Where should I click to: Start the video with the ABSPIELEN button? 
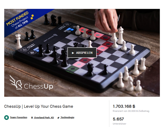[82, 53]
